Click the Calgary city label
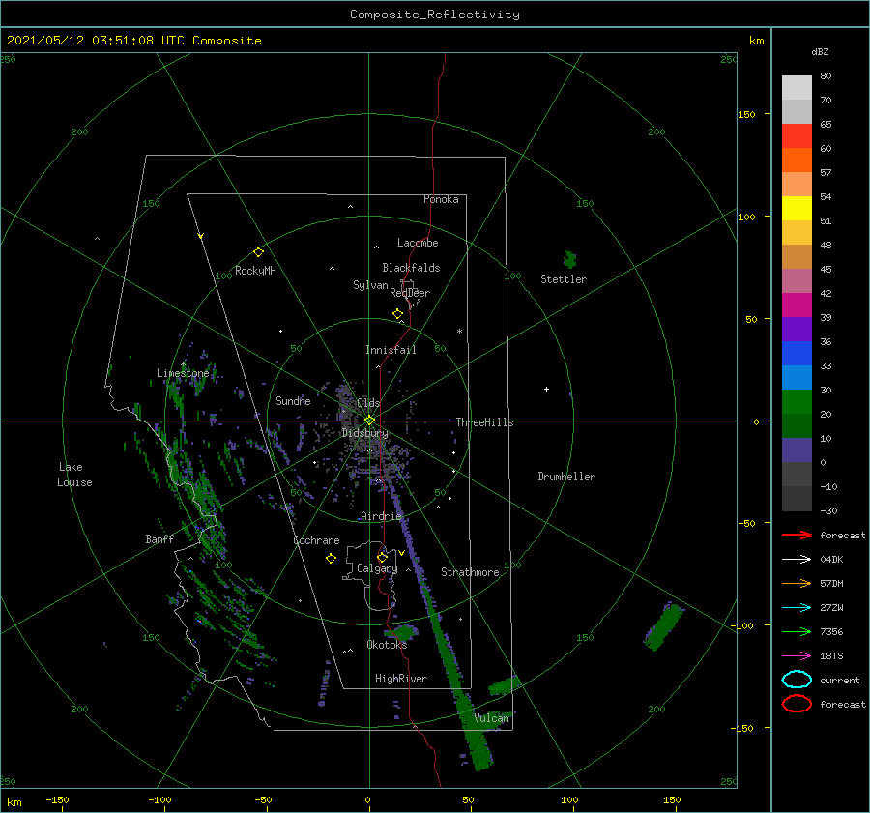Image resolution: width=870 pixels, height=813 pixels. coord(377,568)
